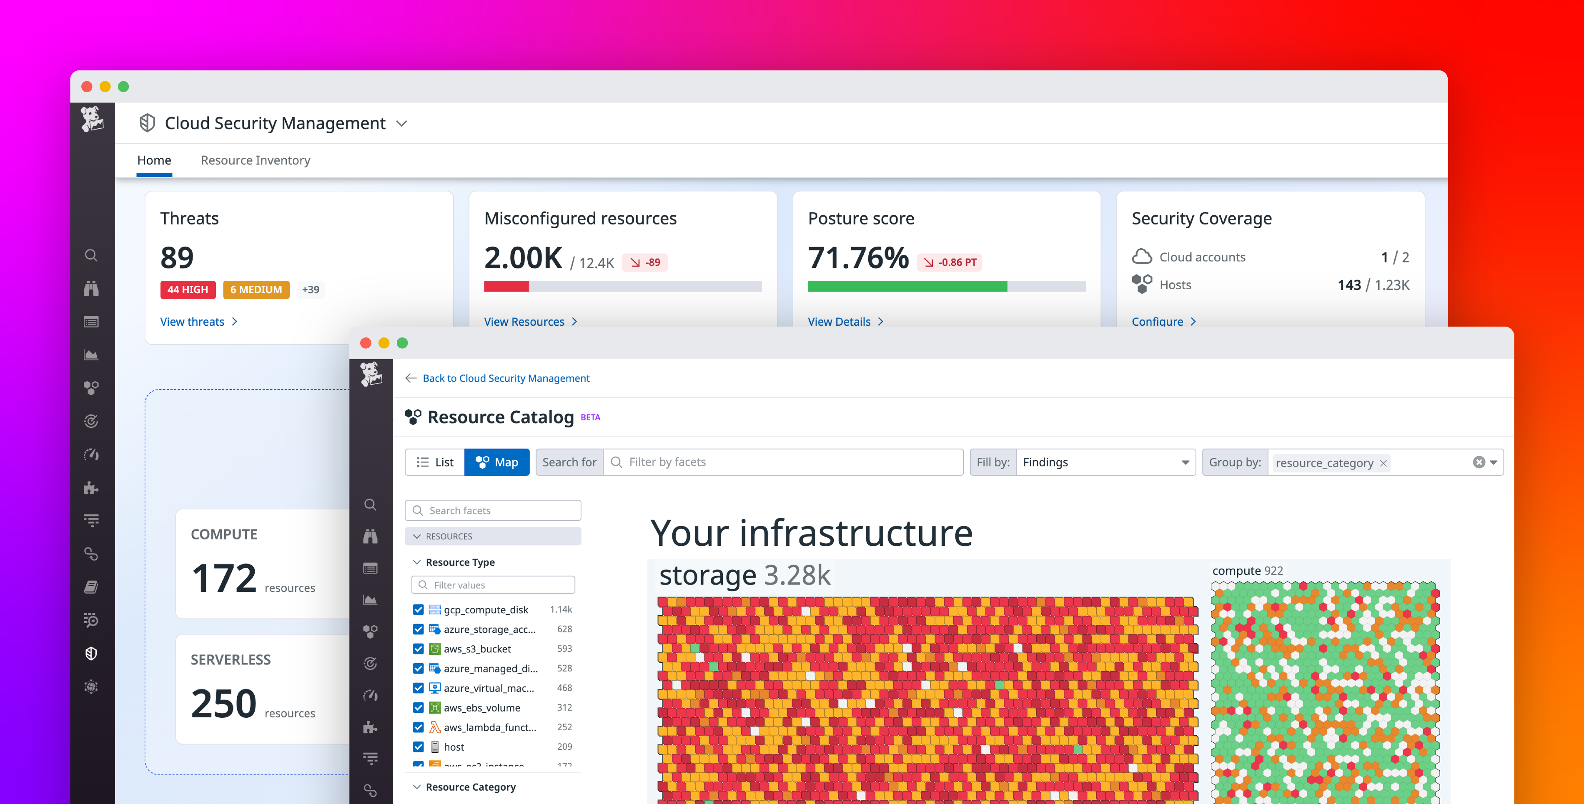Expand the Resource Category facet
This screenshot has height=804, width=1584.
416,787
